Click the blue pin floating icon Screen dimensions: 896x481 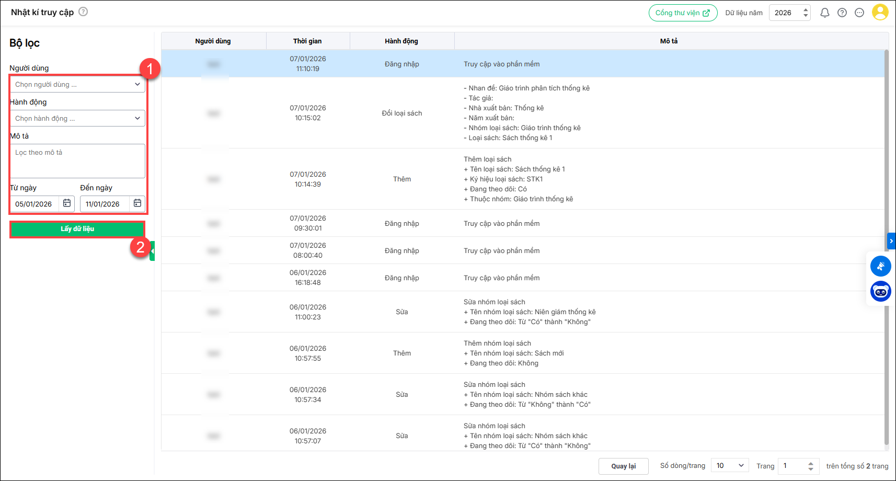click(x=880, y=266)
